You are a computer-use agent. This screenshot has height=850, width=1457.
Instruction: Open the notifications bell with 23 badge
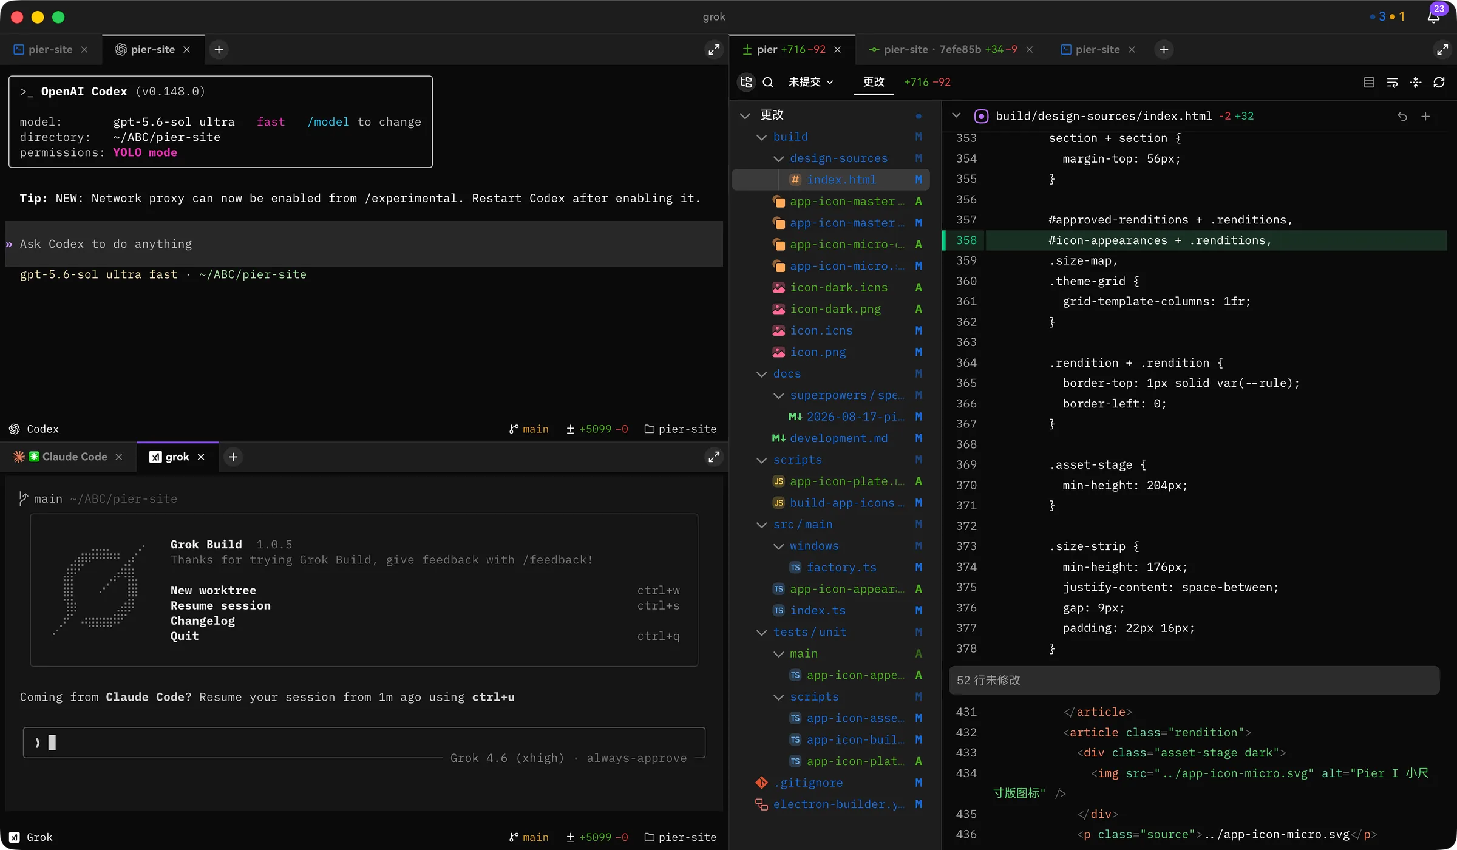click(1434, 17)
